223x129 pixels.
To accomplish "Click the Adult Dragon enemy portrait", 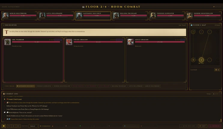I will (131, 42).
